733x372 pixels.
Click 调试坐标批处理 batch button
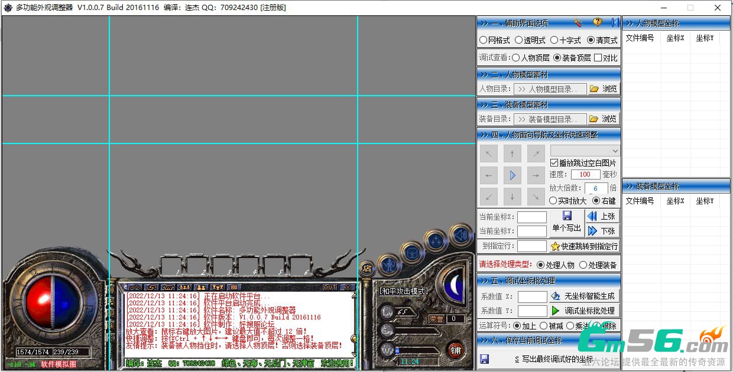point(584,310)
